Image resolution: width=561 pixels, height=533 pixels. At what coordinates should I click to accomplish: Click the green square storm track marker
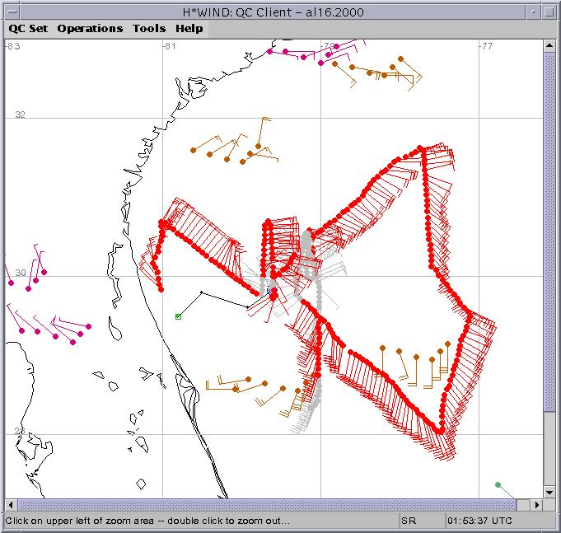click(x=178, y=316)
